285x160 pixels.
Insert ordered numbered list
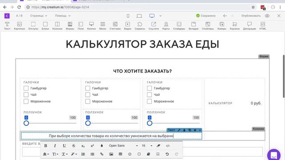83,154
